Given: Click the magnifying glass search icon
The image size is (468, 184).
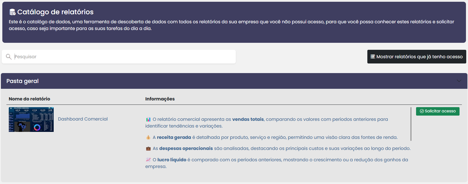Looking at the screenshot, I should tap(9, 57).
